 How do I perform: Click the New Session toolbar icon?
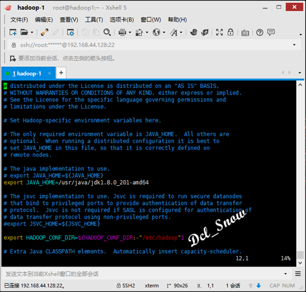(13, 32)
